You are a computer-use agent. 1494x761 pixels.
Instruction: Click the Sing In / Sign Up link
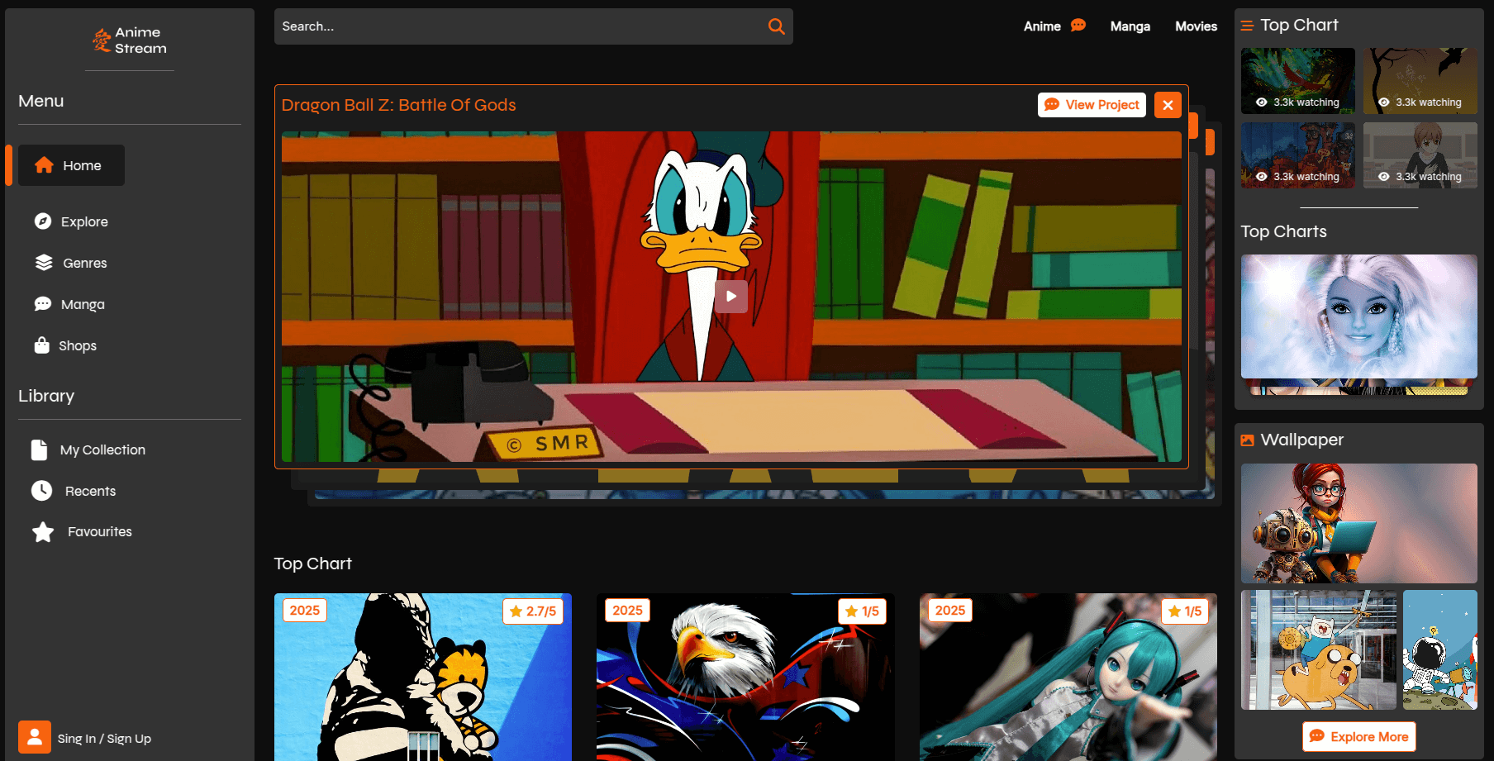click(x=104, y=739)
